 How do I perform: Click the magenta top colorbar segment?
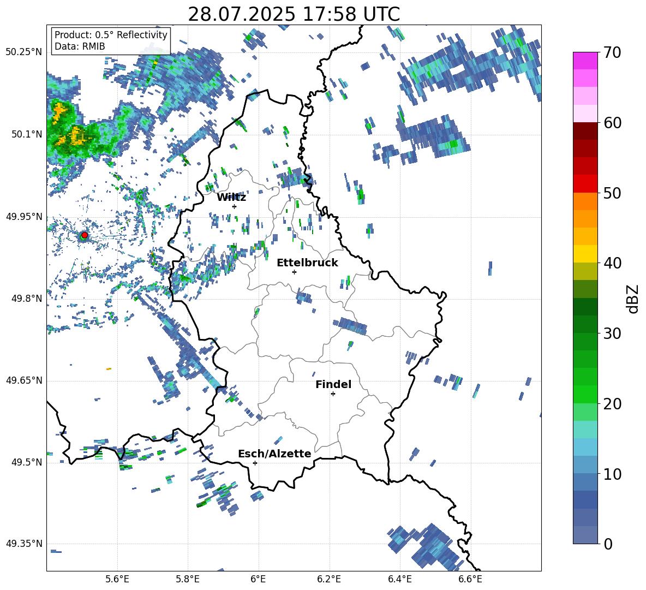pyautogui.click(x=585, y=61)
